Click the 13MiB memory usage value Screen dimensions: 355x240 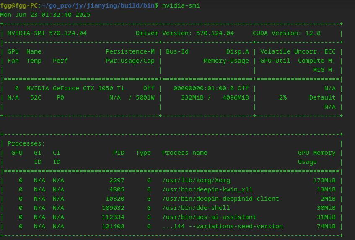coord(326,190)
